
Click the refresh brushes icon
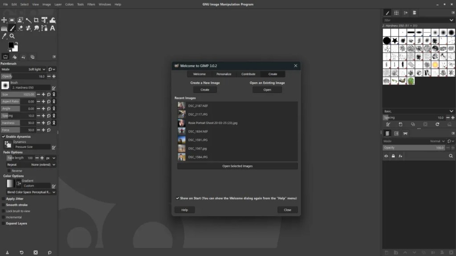coord(437,124)
